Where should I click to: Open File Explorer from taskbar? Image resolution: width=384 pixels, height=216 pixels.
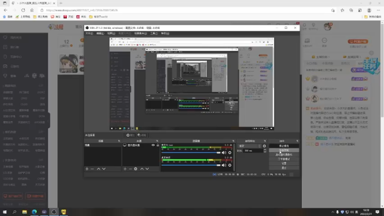coord(24,212)
